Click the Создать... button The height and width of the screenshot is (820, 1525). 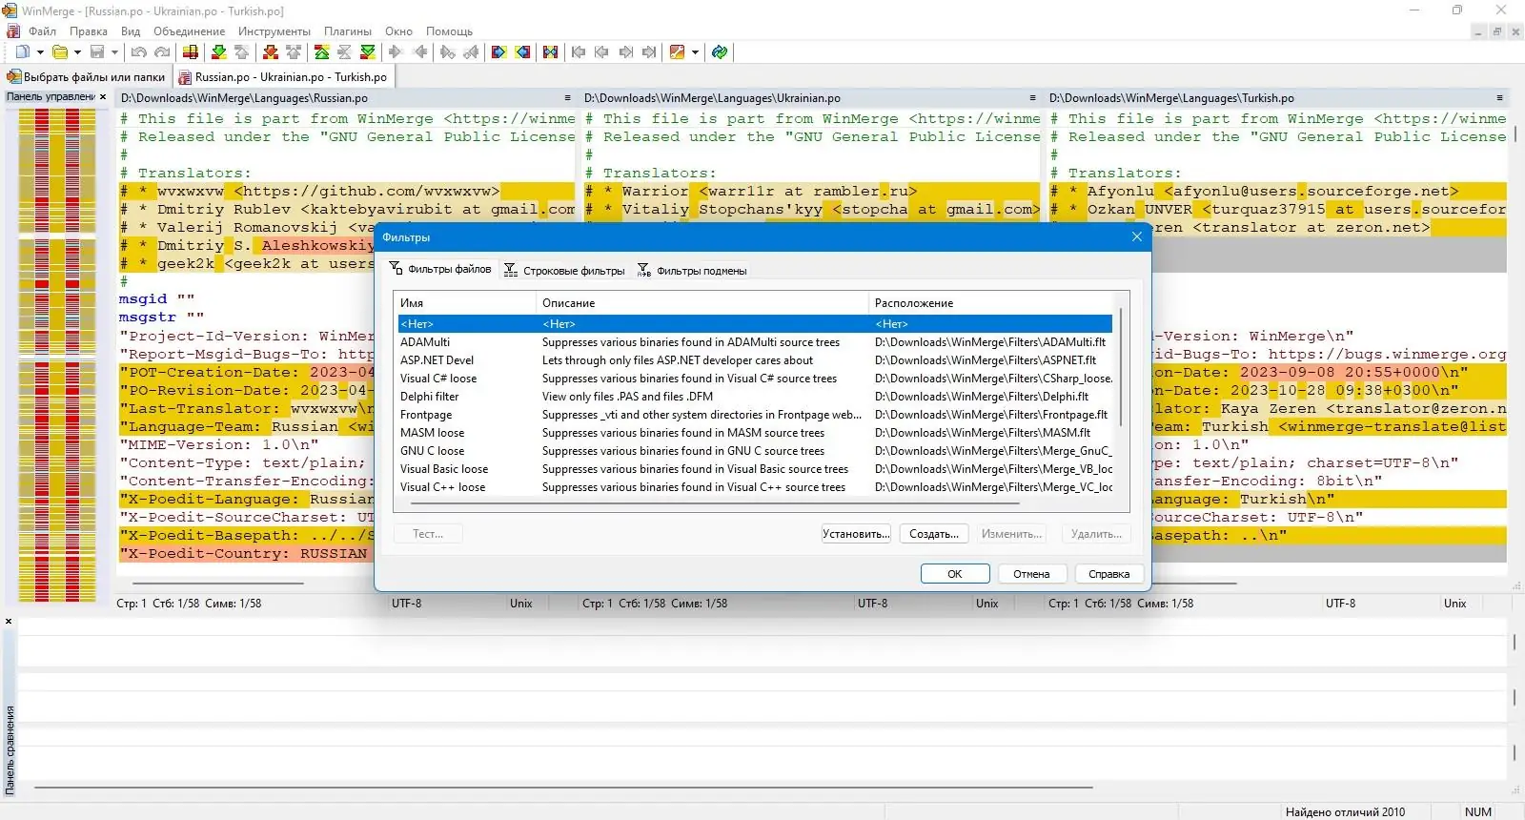(934, 534)
